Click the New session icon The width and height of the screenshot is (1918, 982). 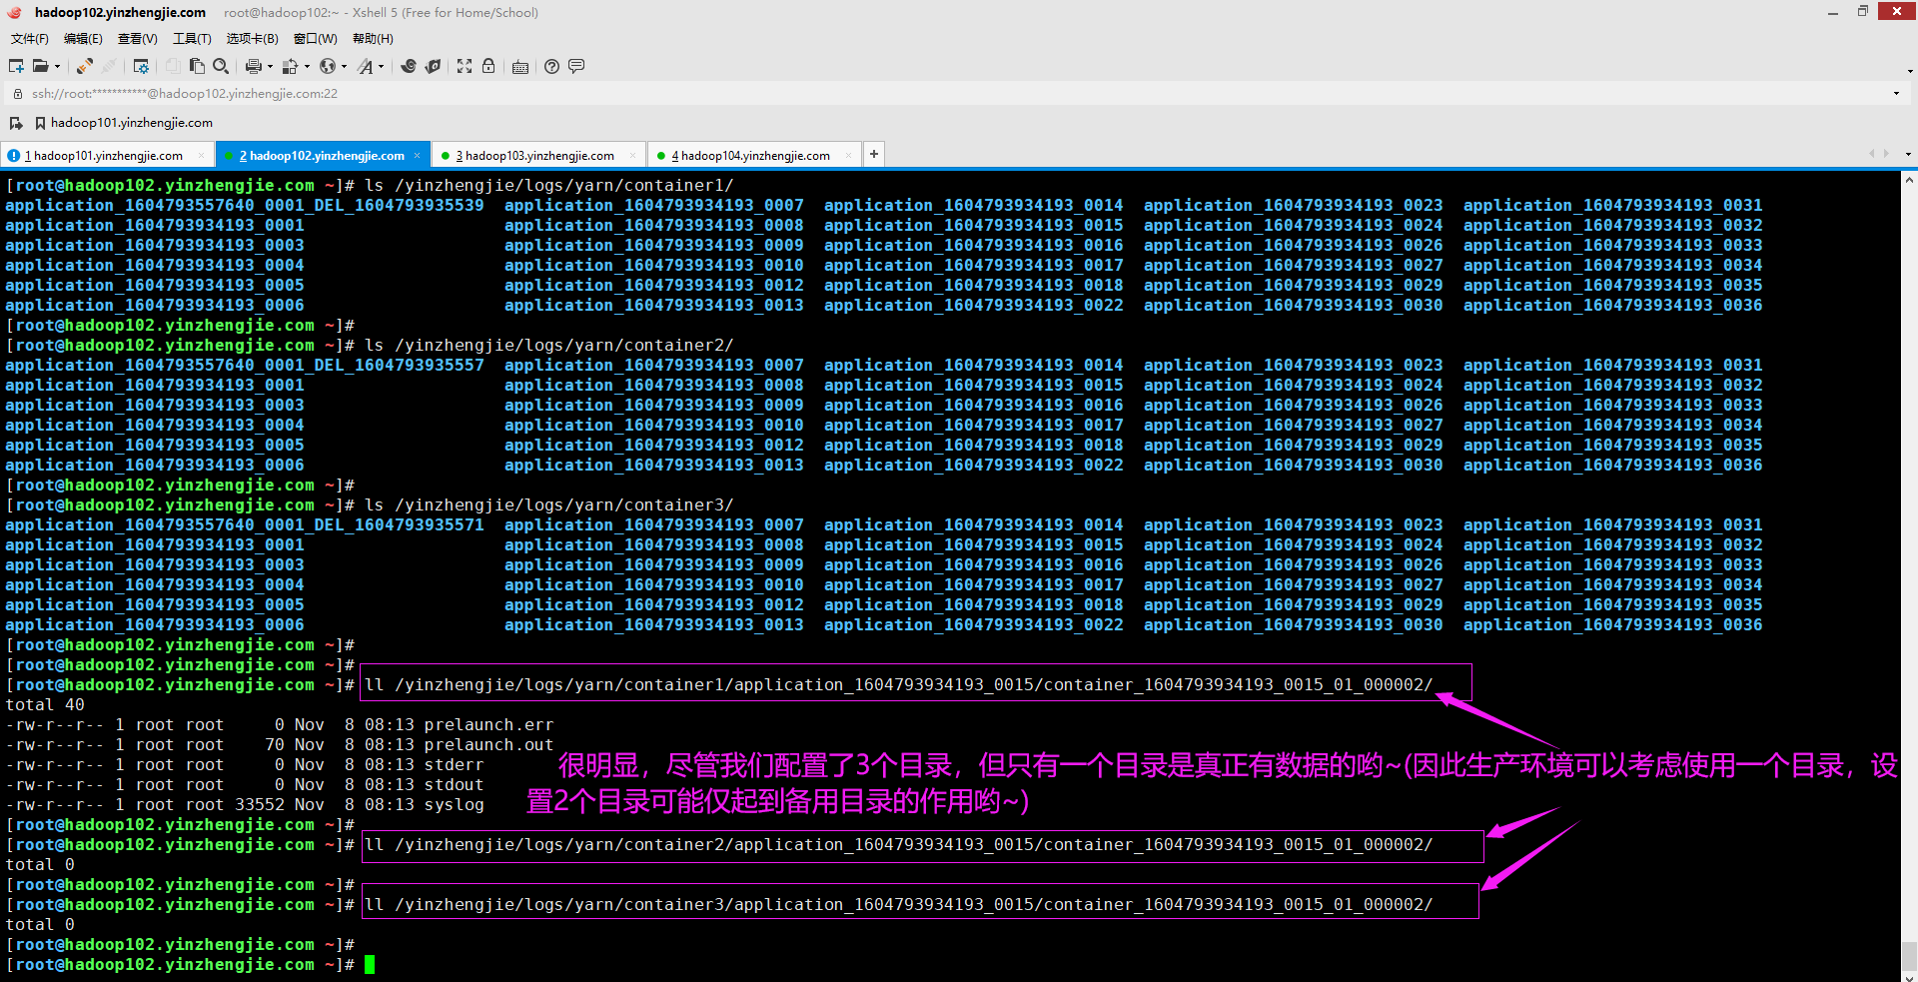[16, 66]
